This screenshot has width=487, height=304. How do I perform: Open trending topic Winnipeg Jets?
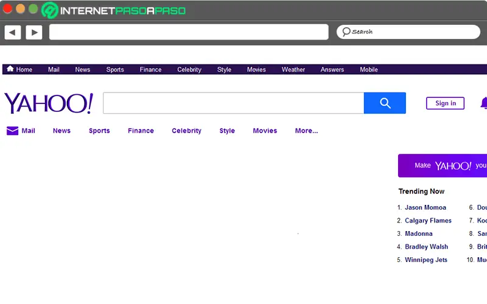click(426, 260)
